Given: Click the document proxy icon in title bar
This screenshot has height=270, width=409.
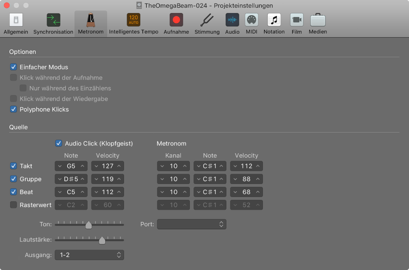Looking at the screenshot, I should [x=139, y=5].
